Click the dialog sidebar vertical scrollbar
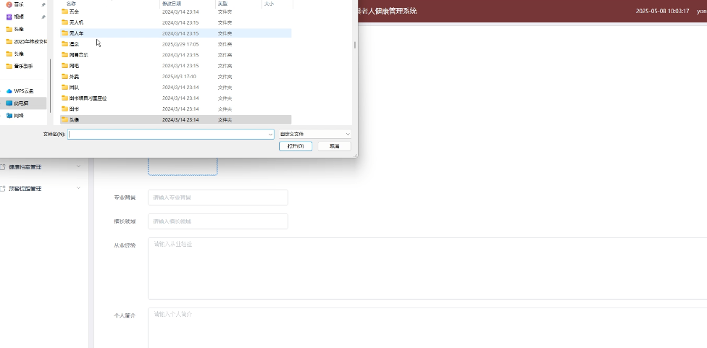This screenshot has height=348, width=707. [x=51, y=85]
